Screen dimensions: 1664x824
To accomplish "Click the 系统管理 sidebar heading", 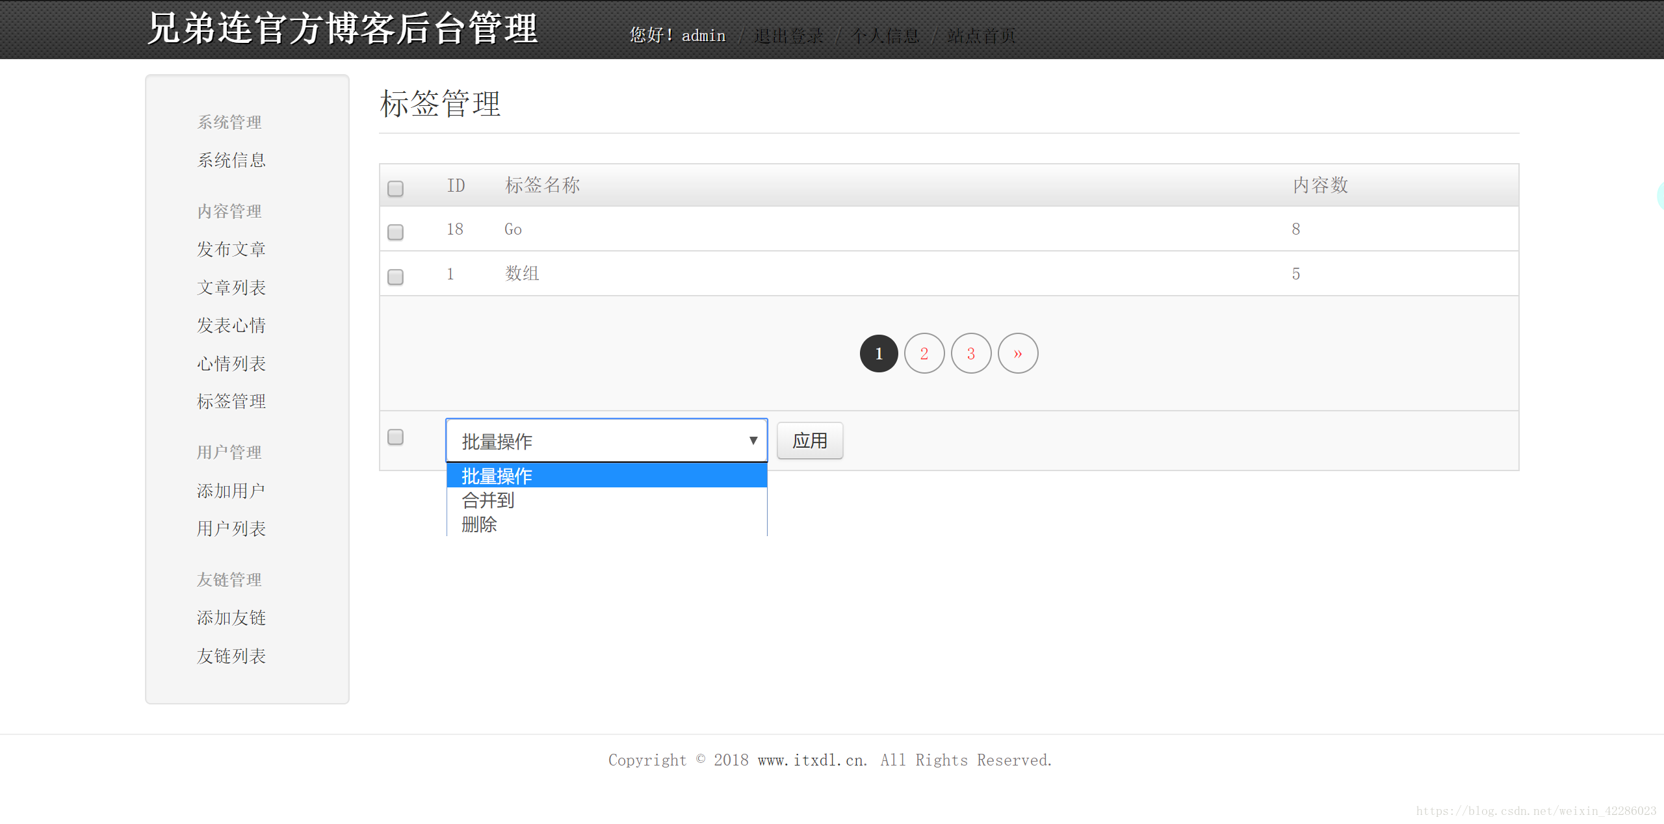I will point(229,122).
